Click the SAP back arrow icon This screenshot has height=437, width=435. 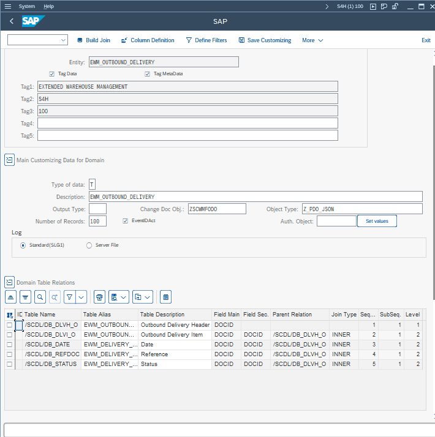coord(12,21)
